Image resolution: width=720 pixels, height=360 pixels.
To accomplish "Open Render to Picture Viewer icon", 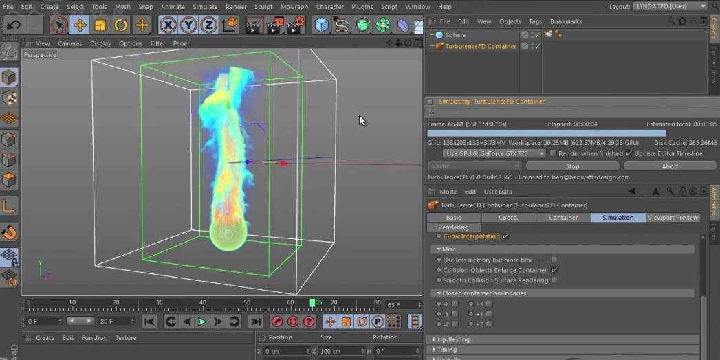I will coord(274,25).
